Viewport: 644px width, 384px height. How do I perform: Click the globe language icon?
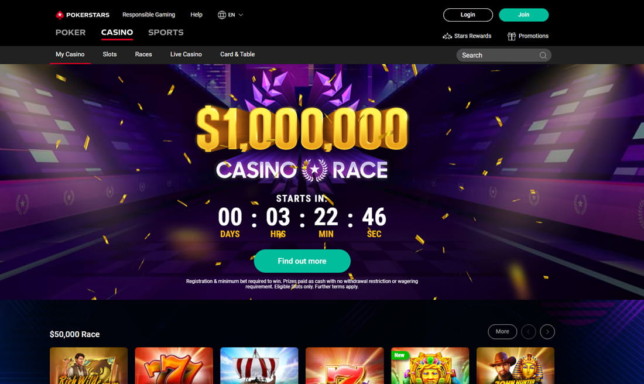tap(222, 15)
